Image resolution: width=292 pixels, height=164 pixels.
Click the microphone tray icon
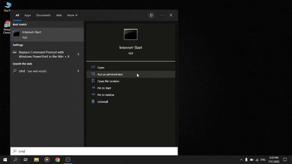tap(246, 160)
